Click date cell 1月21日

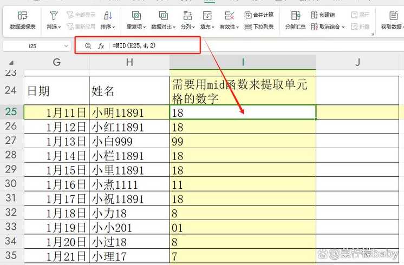(57, 256)
